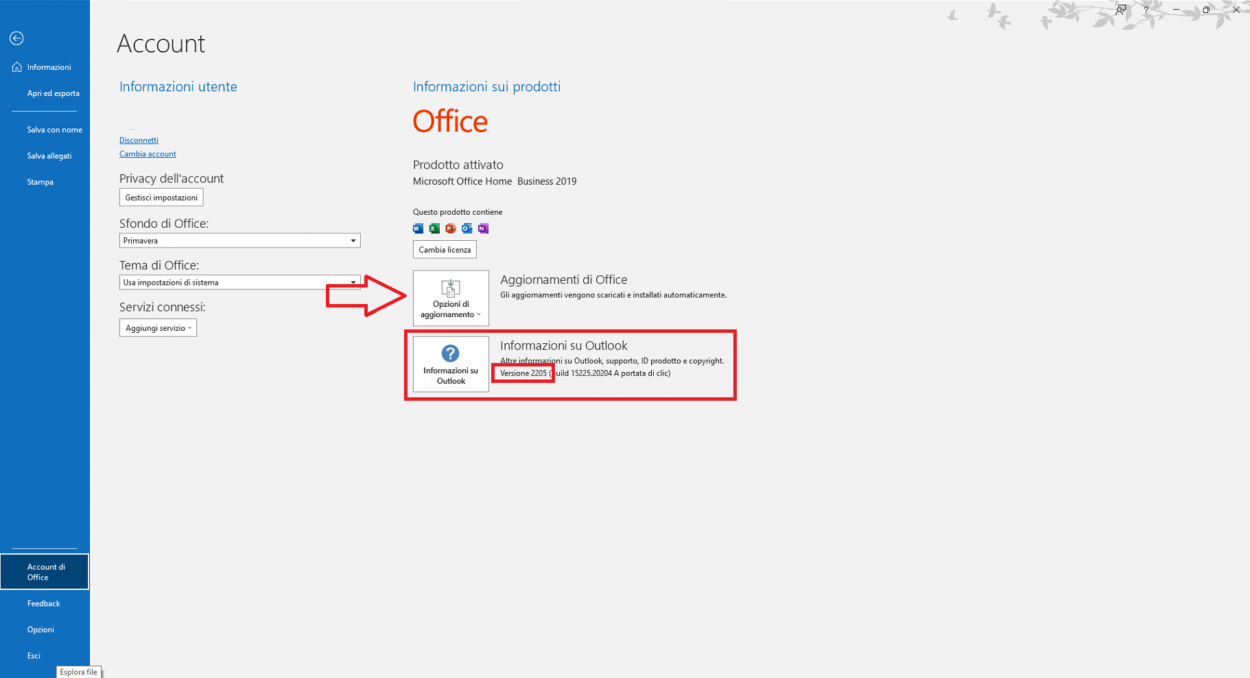Click the Account page title
1250x678 pixels.
(x=161, y=44)
